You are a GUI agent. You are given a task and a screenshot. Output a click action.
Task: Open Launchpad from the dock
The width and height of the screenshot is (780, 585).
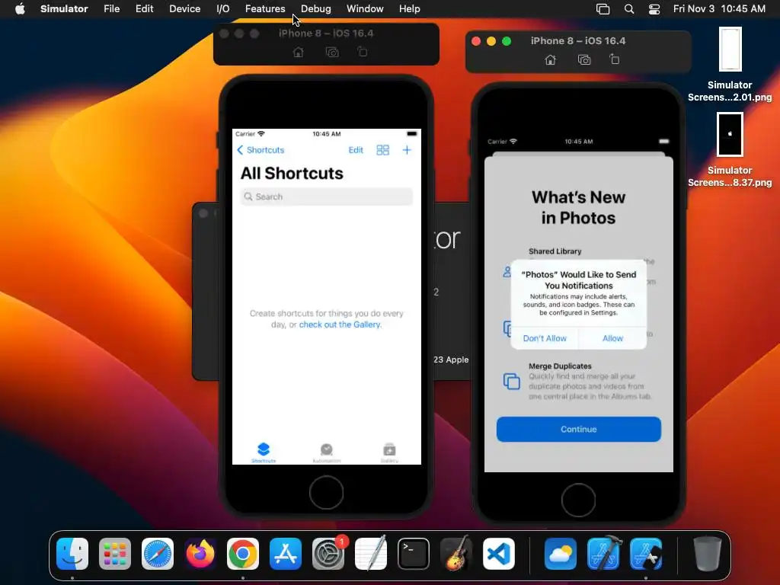[115, 554]
